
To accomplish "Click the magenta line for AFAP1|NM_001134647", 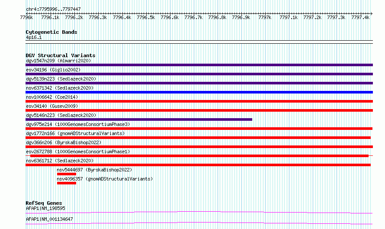I will pos(199,223).
